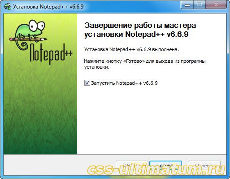Minimize the installer window
Screen dimensions: 230x179
187,5
